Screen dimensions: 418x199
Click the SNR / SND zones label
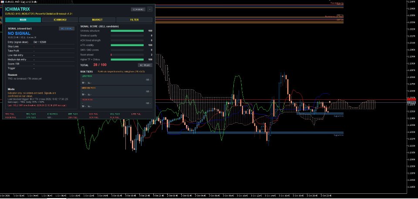(89, 50)
